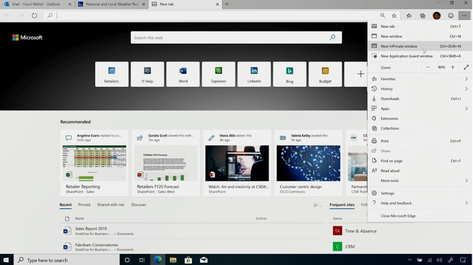Image resolution: width=473 pixels, height=265 pixels.
Task: Enter full screen from Zoom row
Action: point(466,68)
